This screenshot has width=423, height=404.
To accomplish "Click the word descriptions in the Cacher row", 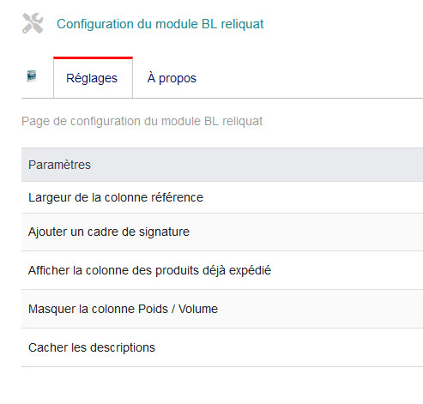I will pyautogui.click(x=123, y=347).
